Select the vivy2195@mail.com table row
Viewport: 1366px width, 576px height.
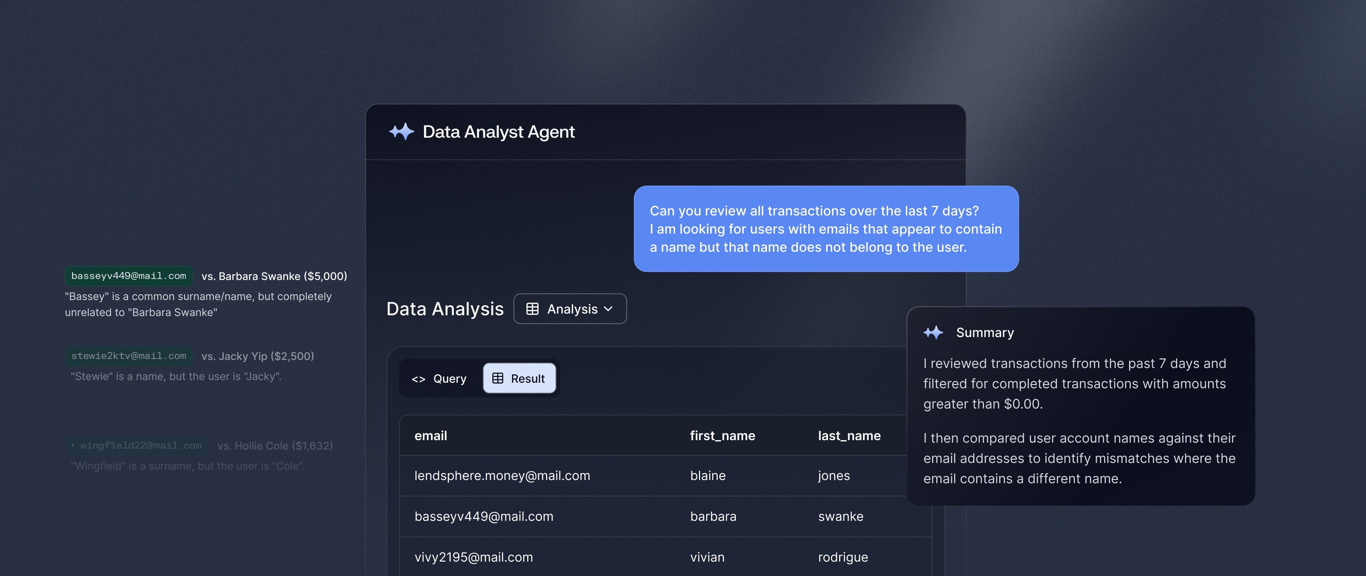473,558
